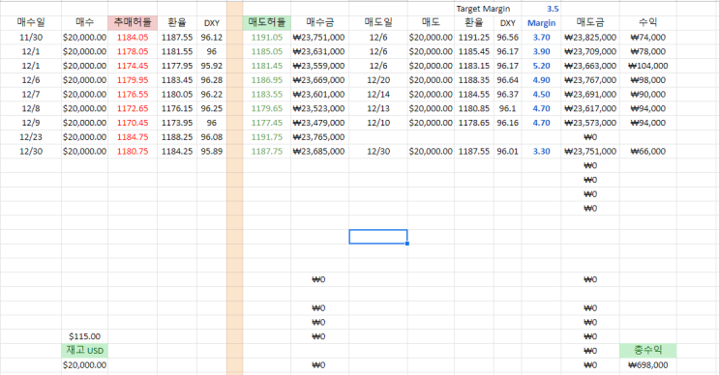Click profit cell ₩98,000

point(648,79)
